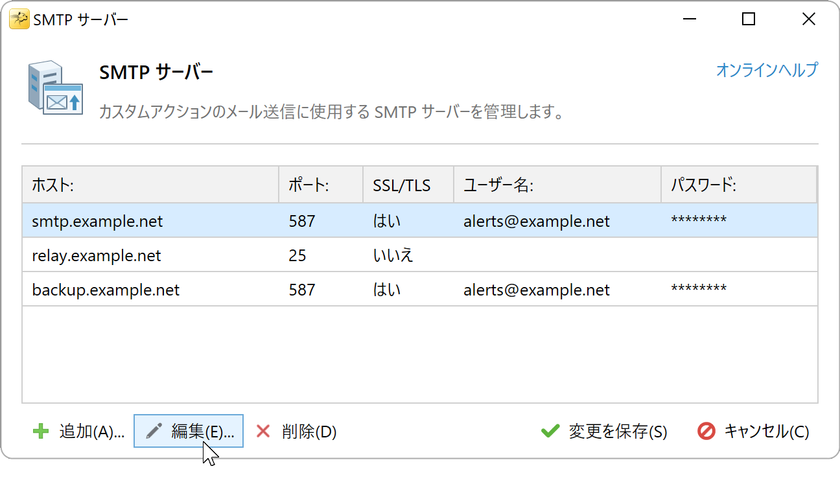Screen dimensions: 840x486
Task: Select the relay.example.net row
Action: 420,255
